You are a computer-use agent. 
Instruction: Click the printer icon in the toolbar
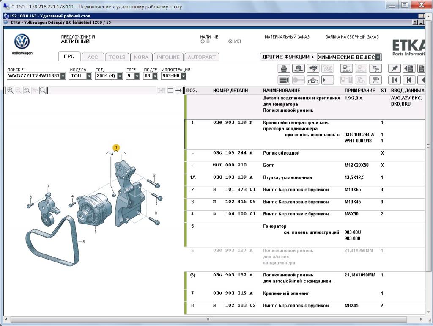pyautogui.click(x=284, y=68)
